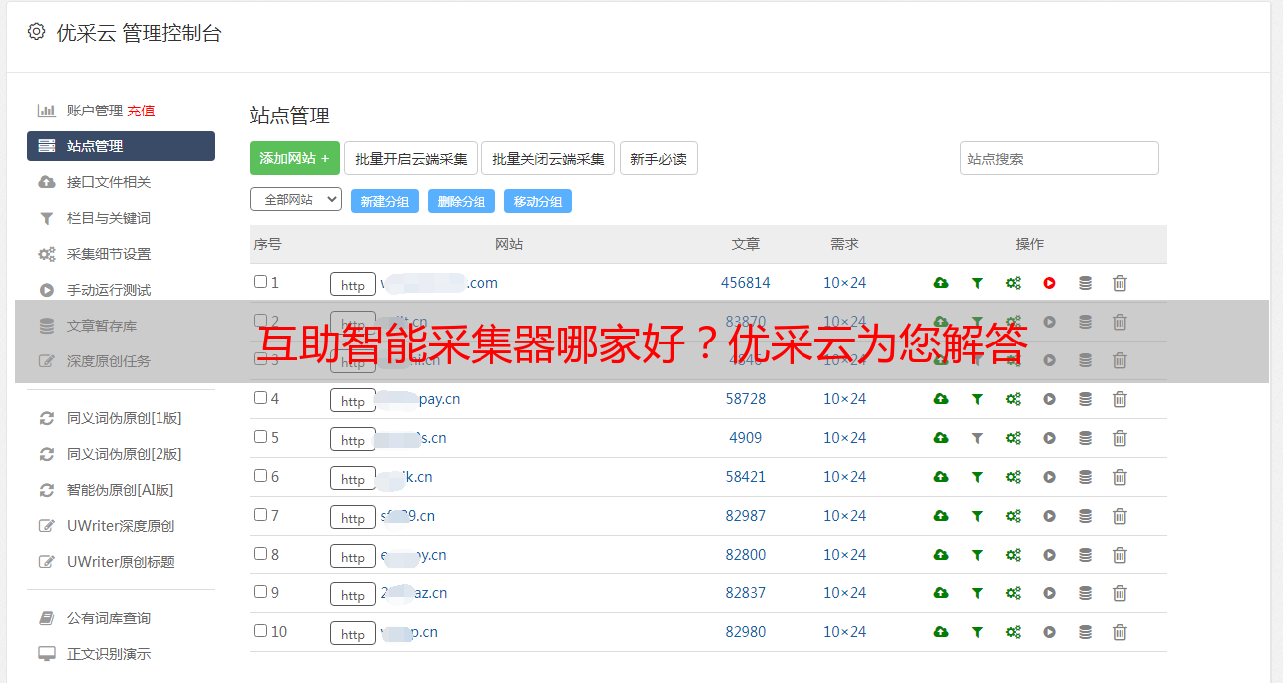The height and width of the screenshot is (683, 1283).
Task: Tick the checkbox for site number 6
Action: pos(260,476)
